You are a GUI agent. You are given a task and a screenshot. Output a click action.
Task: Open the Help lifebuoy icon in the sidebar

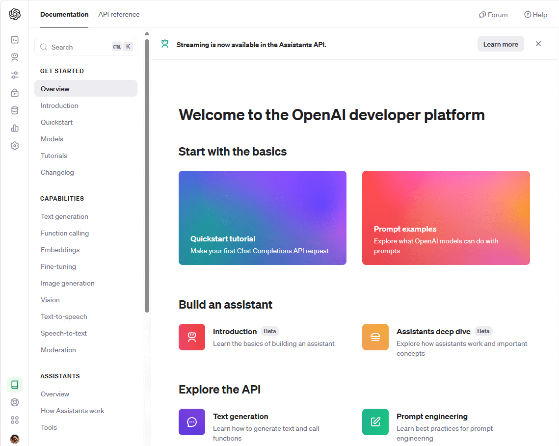15,402
